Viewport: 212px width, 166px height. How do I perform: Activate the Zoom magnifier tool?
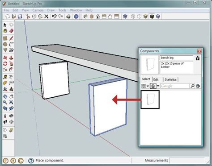coord(5,102)
